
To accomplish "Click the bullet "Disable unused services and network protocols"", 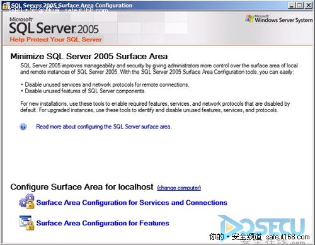I will (107, 84).
